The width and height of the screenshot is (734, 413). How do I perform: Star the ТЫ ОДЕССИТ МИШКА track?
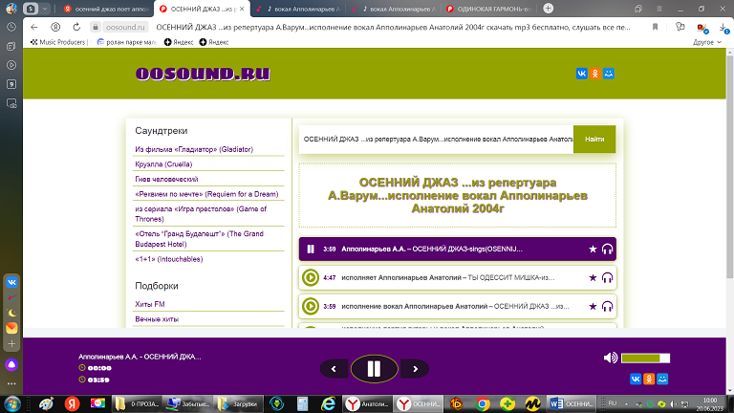[593, 277]
